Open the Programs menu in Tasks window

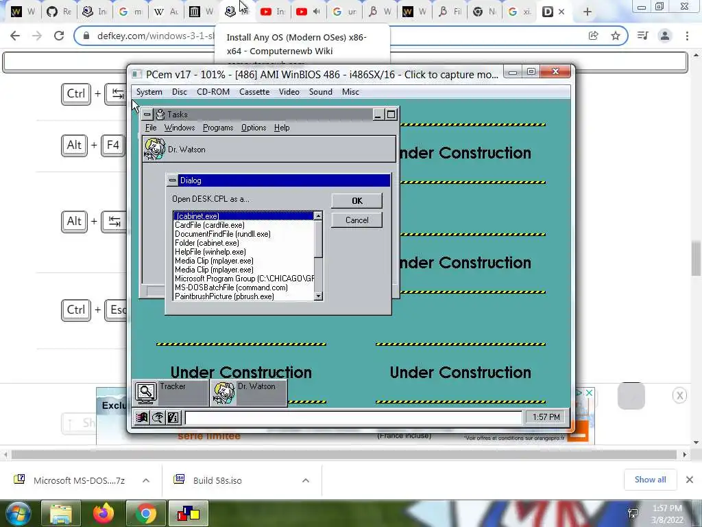tap(218, 128)
